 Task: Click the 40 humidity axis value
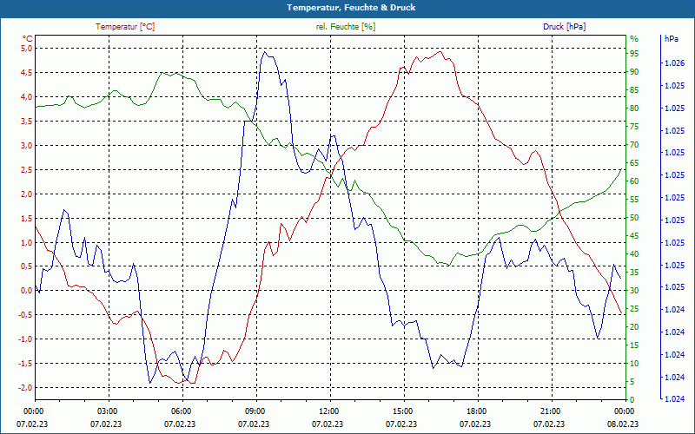coord(634,254)
